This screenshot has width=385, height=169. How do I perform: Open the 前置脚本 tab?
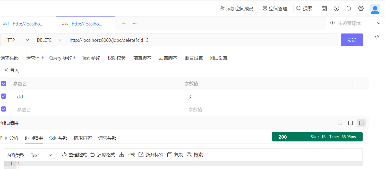(x=142, y=58)
